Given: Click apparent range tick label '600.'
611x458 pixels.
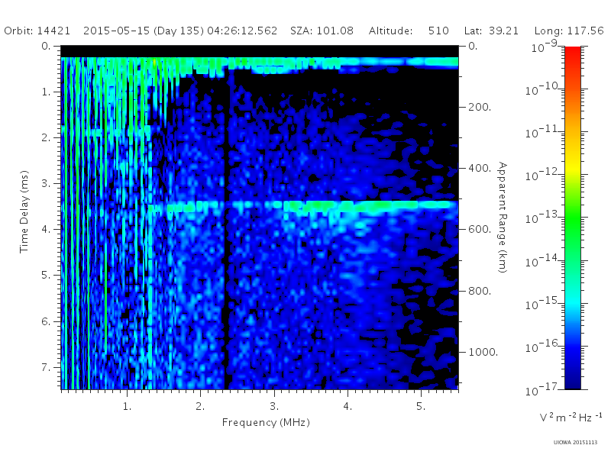Looking at the screenshot, I should coord(480,230).
